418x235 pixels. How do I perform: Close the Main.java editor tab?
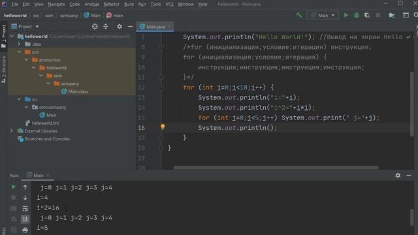(x=169, y=27)
